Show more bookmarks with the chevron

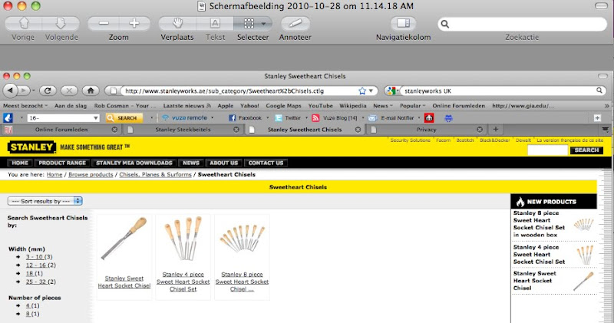pos(606,106)
